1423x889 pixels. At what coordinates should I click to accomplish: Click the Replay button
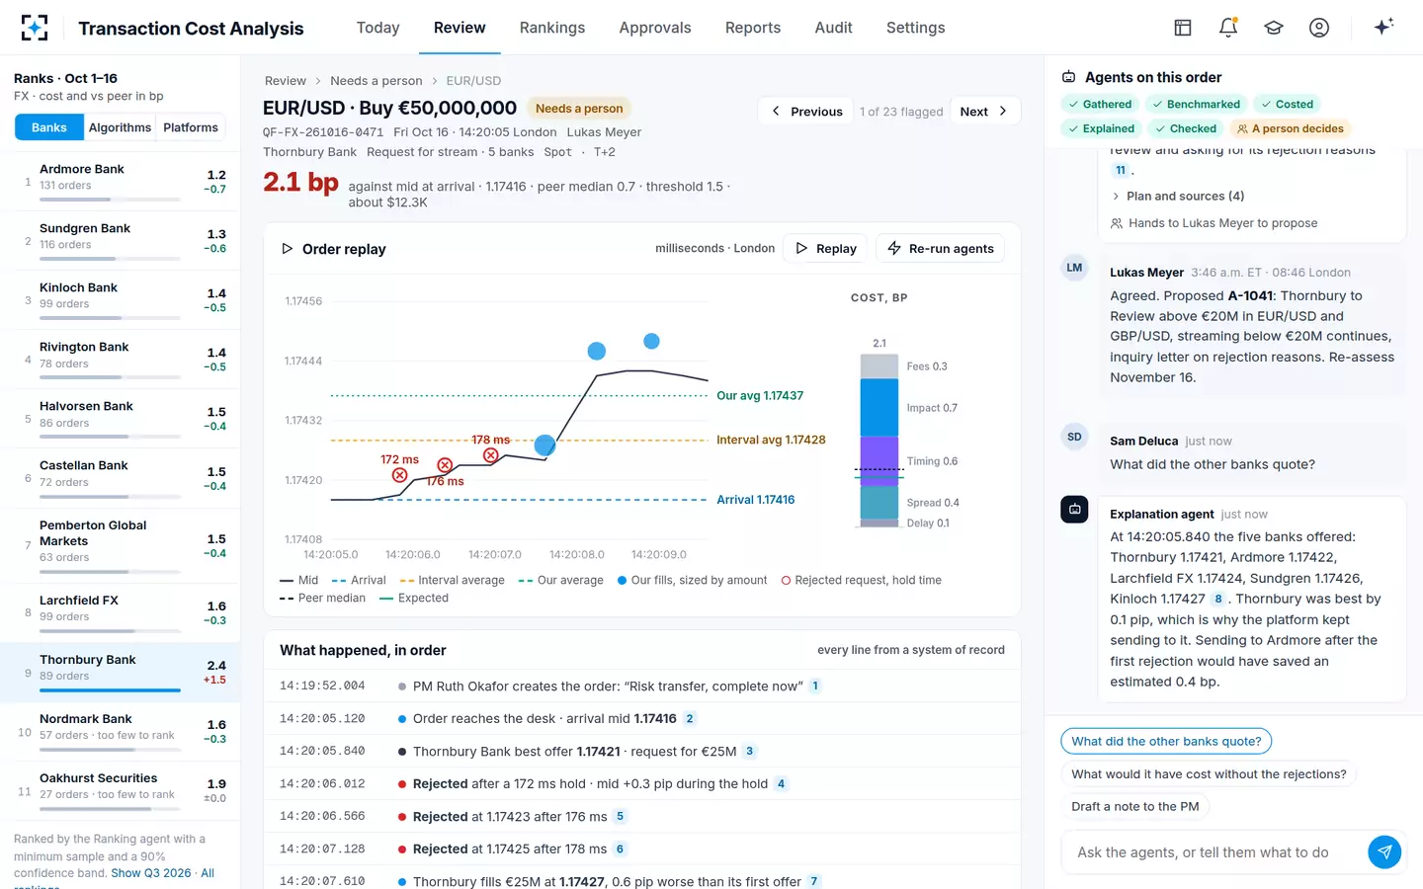(825, 249)
